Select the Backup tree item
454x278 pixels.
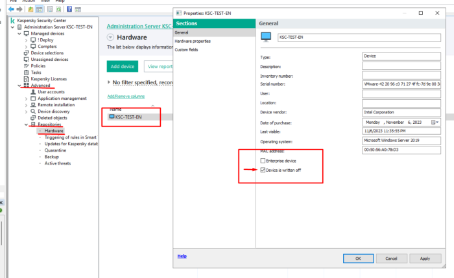[x=51, y=157]
